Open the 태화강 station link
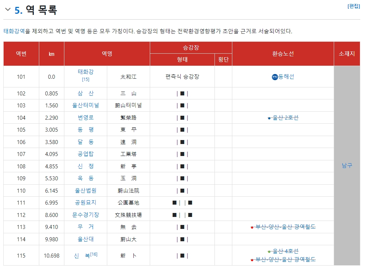The height and width of the screenshot is (271, 365). 86,72
